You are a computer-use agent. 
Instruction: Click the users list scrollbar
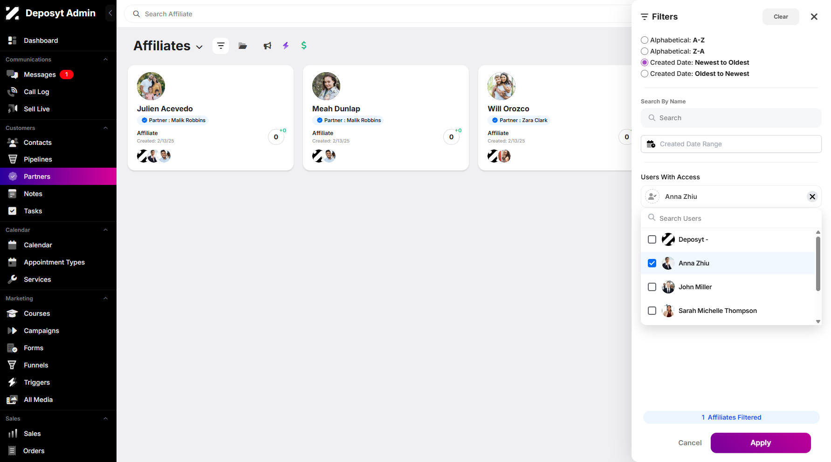click(x=818, y=264)
